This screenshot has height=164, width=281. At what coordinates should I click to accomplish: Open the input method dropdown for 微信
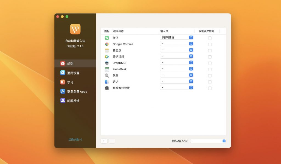[176, 37]
